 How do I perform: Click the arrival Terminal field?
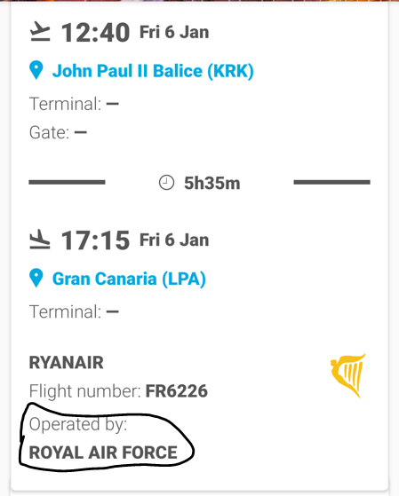[x=74, y=311]
